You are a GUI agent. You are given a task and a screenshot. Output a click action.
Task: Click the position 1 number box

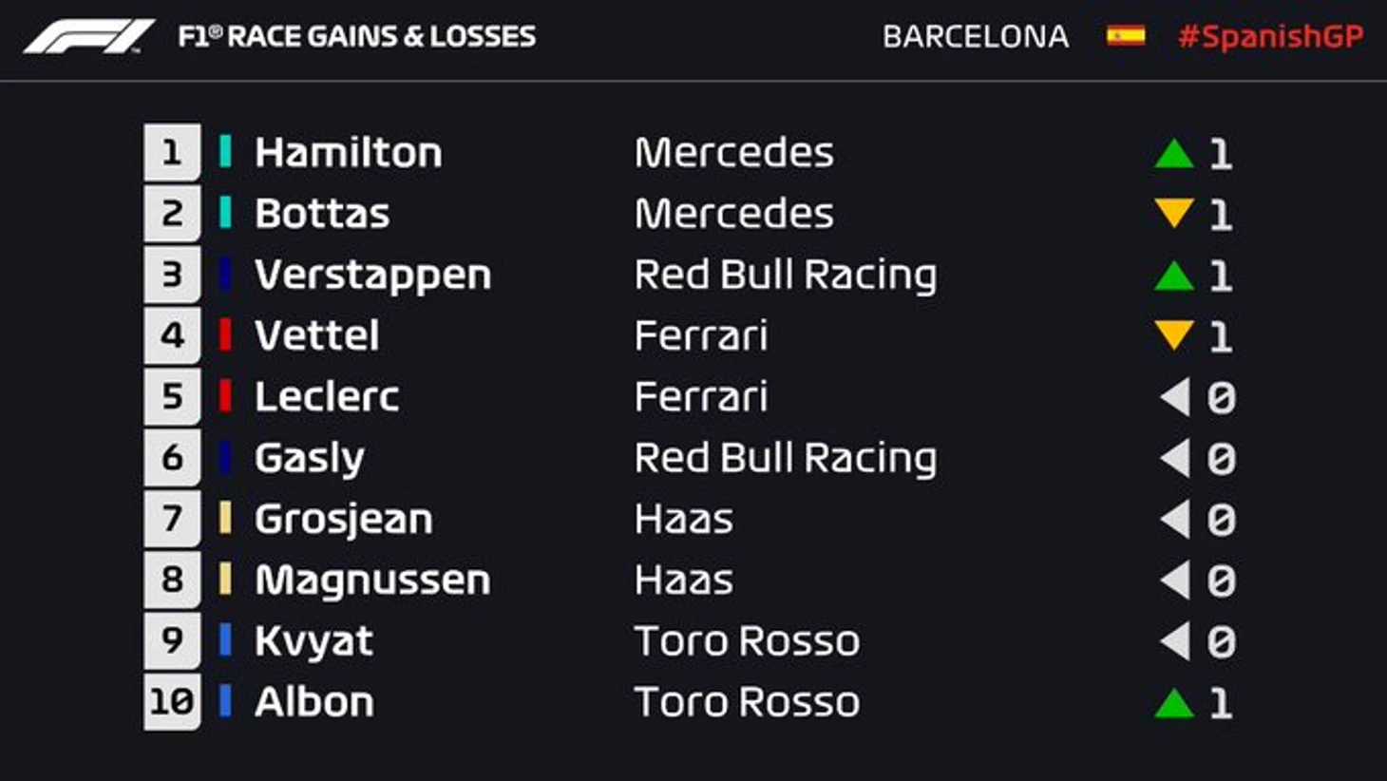tap(172, 152)
